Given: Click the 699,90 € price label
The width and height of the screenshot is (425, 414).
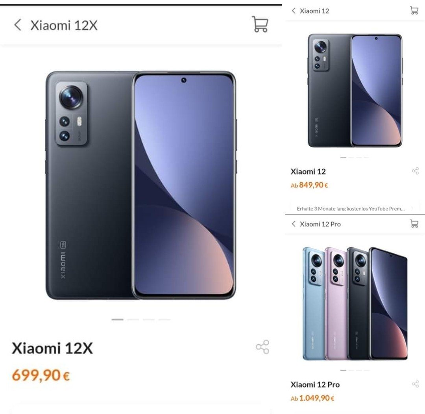Looking at the screenshot, I should (41, 375).
